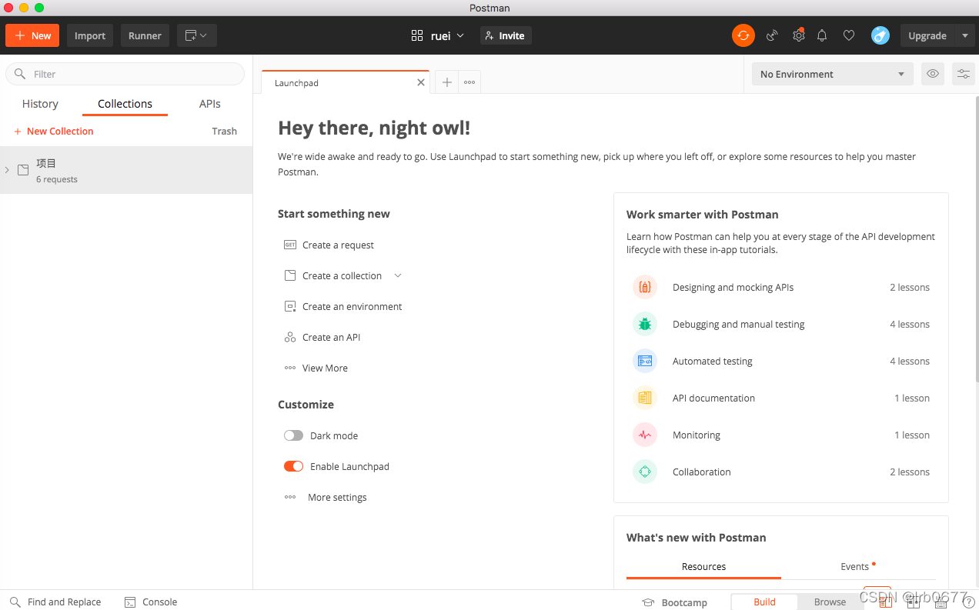Switch to Build mode
Image resolution: width=979 pixels, height=610 pixels.
click(764, 602)
